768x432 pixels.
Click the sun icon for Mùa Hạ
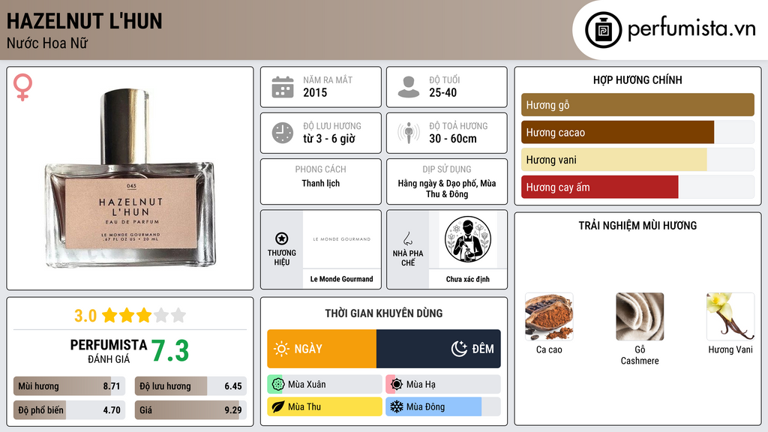[x=396, y=385]
